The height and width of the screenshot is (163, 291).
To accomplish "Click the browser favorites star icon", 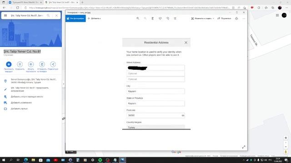I will pos(266,8).
